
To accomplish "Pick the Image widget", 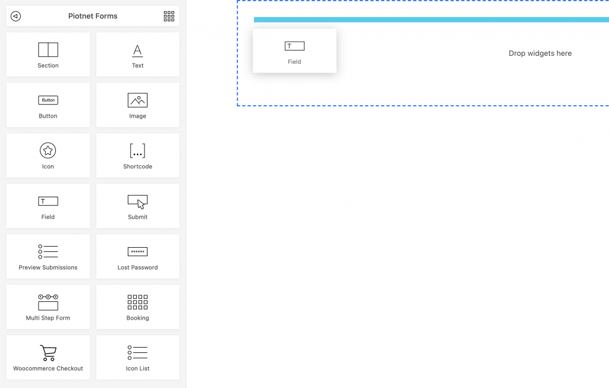I will click(x=137, y=105).
